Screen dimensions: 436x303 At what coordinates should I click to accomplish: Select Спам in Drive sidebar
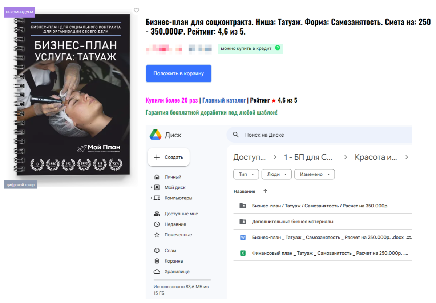tap(170, 251)
